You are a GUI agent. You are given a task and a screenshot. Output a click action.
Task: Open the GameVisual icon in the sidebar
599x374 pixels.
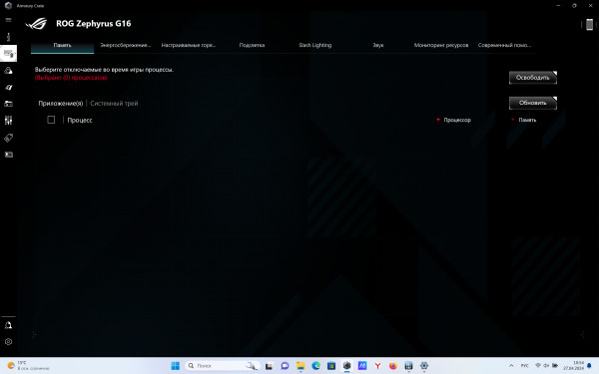point(8,88)
